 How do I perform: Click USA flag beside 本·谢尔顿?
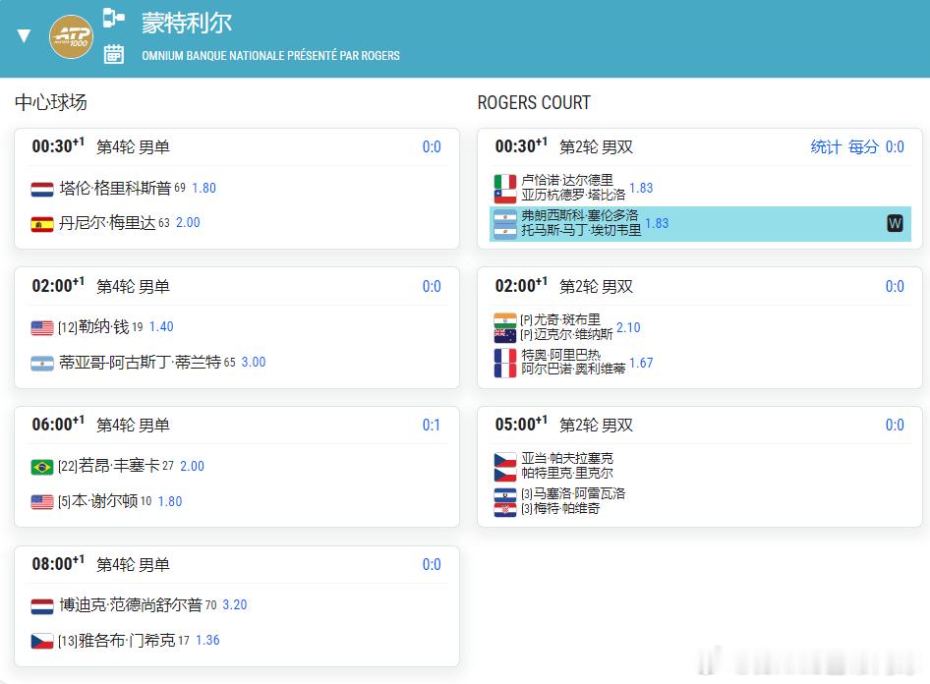click(x=42, y=502)
